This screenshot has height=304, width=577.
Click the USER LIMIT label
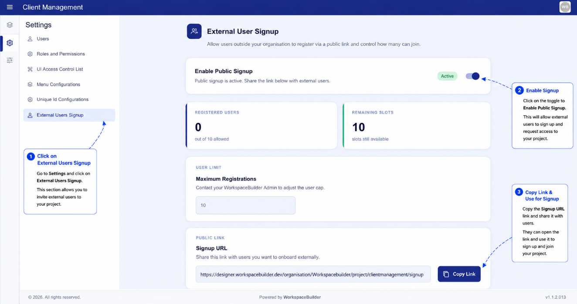click(x=209, y=167)
